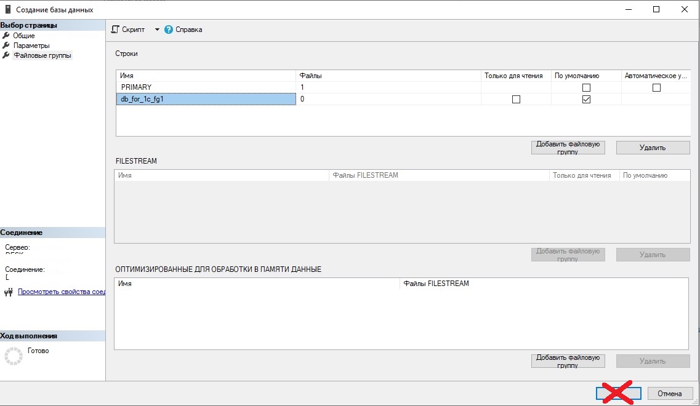This screenshot has width=700, height=406.
Task: Select the Общие page wrench icon
Action: pos(6,36)
